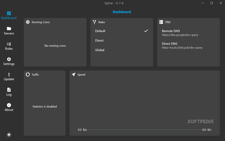Click the Running Cores chip icon
Screen dimensions: 225x141
coord(28,22)
